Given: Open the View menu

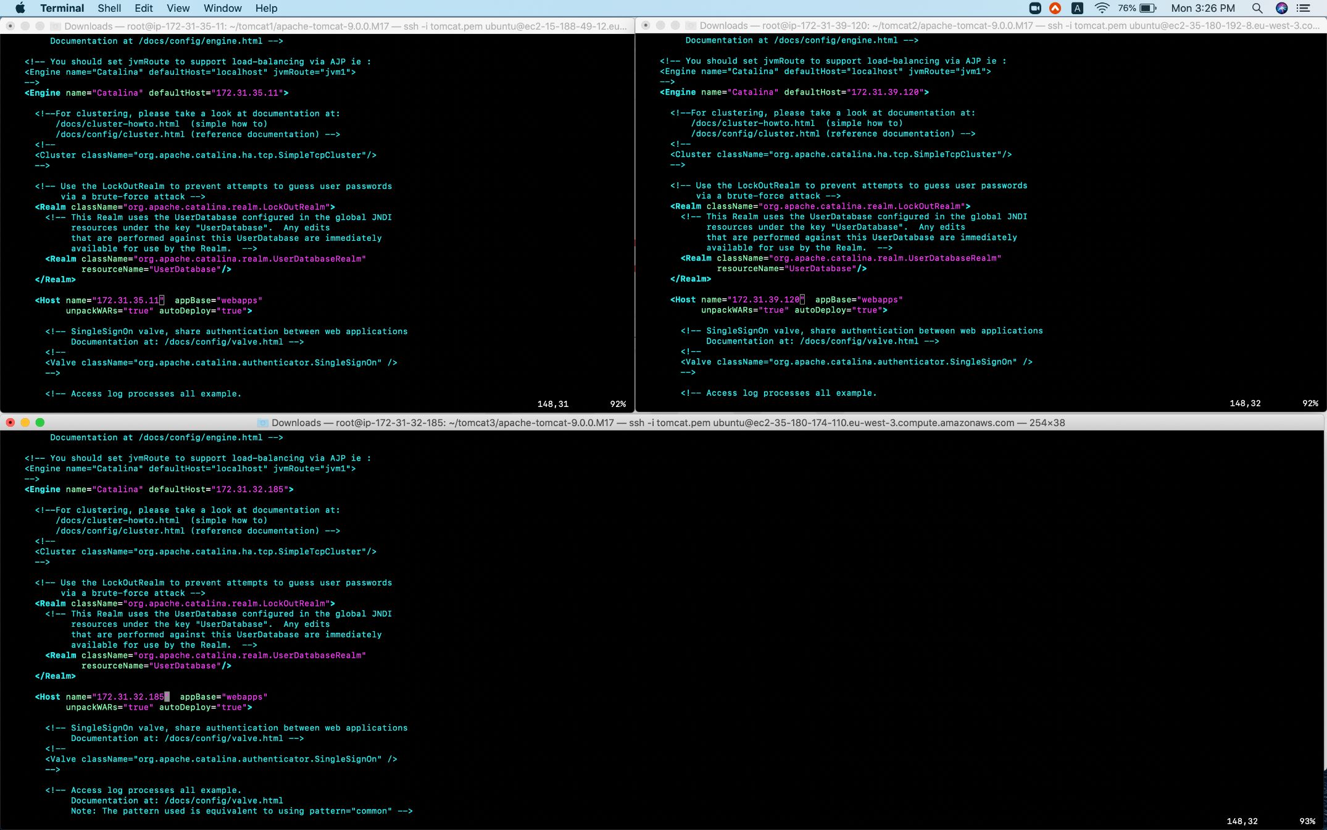Looking at the screenshot, I should [x=178, y=8].
